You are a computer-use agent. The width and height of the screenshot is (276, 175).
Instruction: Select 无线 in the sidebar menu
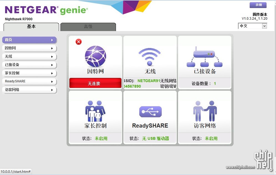coord(29,57)
